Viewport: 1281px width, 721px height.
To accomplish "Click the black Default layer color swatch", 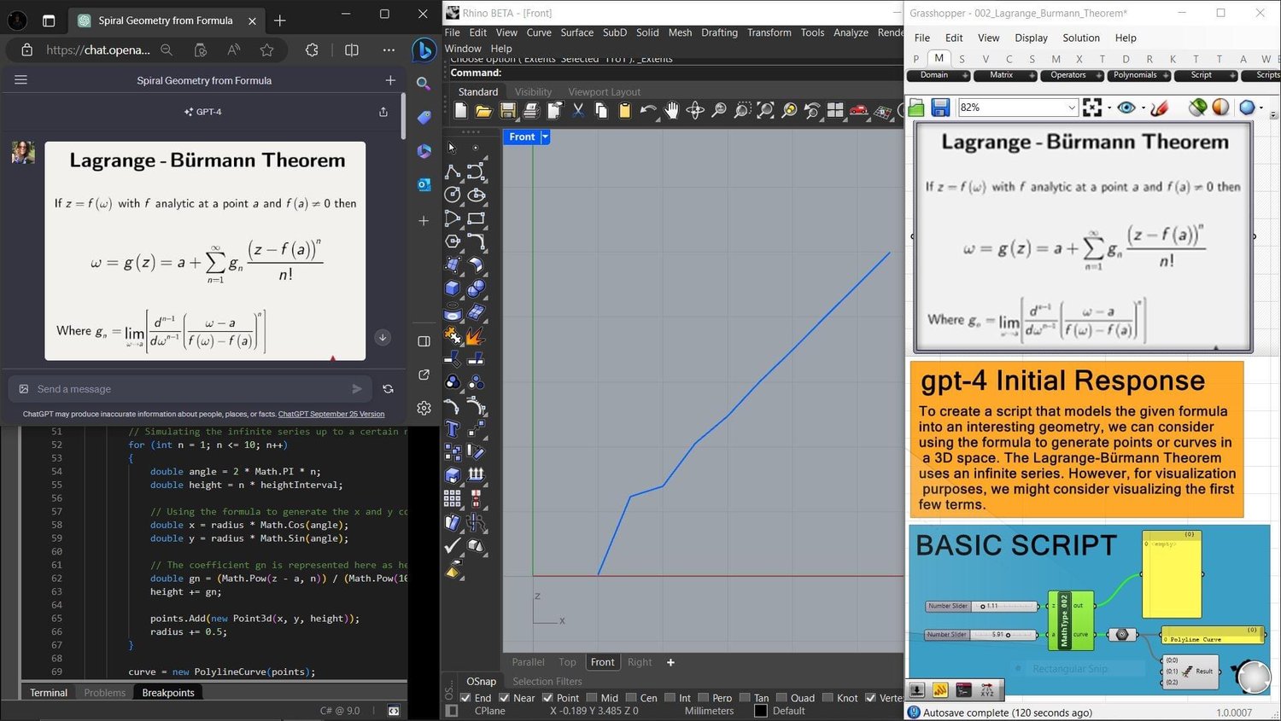I will (761, 711).
